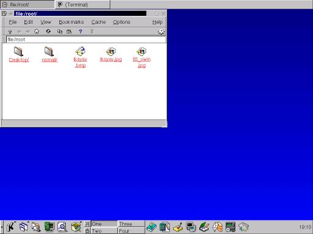This screenshot has width=313, height=234.
Task: Open the nsmail/ folder
Action: [x=50, y=54]
